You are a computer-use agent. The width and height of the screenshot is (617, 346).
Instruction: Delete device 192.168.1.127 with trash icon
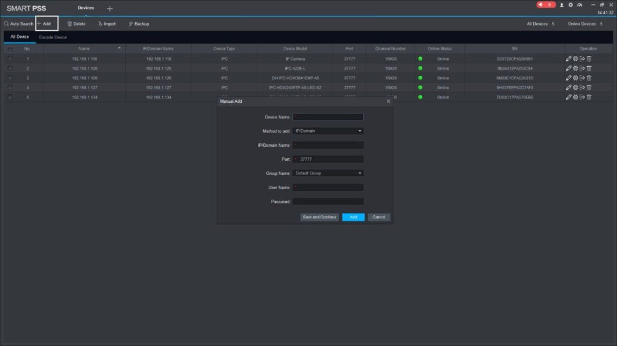[589, 87]
